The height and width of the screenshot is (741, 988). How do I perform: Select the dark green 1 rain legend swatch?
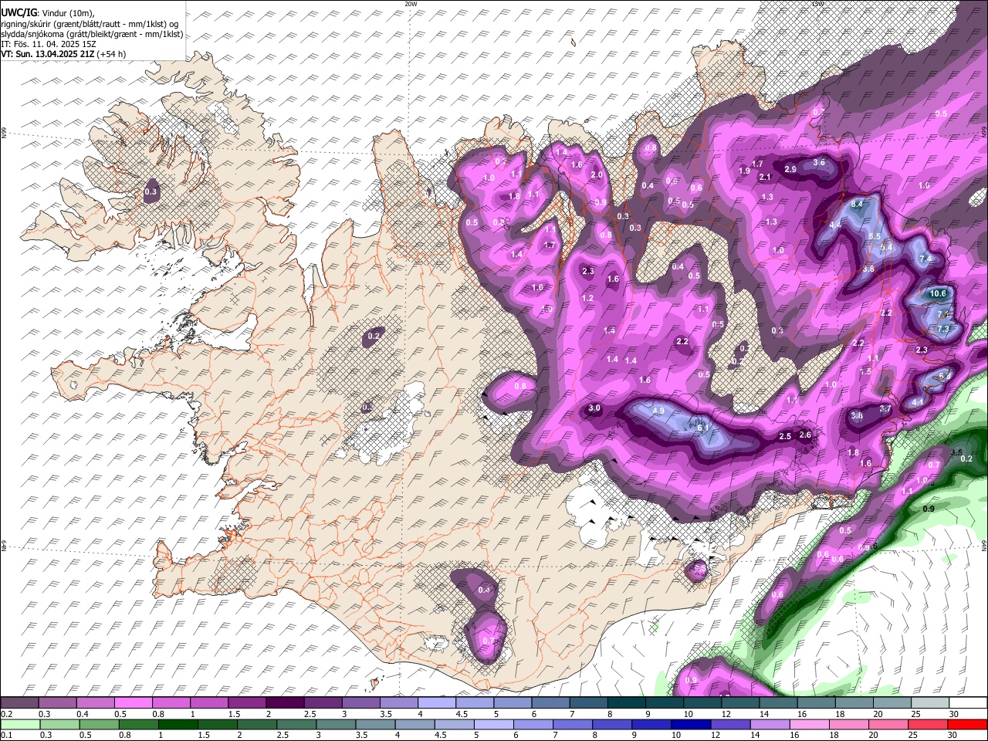178,724
